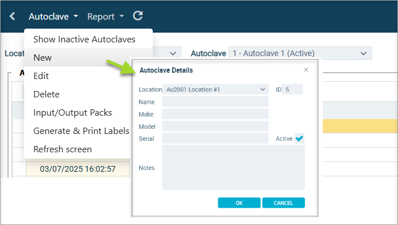Click into the Name input field

click(x=215, y=102)
